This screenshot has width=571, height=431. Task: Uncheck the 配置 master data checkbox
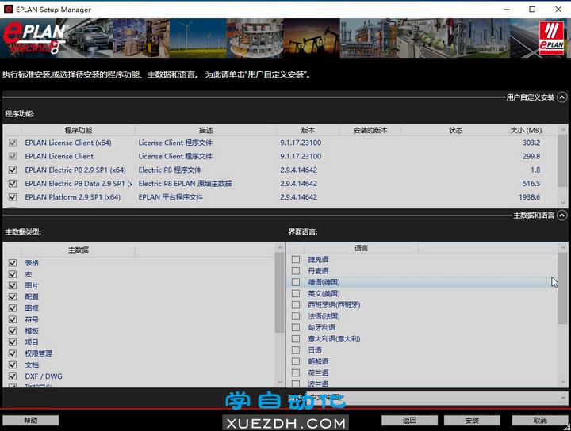[x=13, y=297]
